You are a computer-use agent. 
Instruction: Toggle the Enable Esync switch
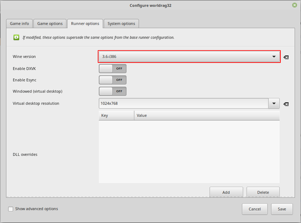tap(112, 80)
